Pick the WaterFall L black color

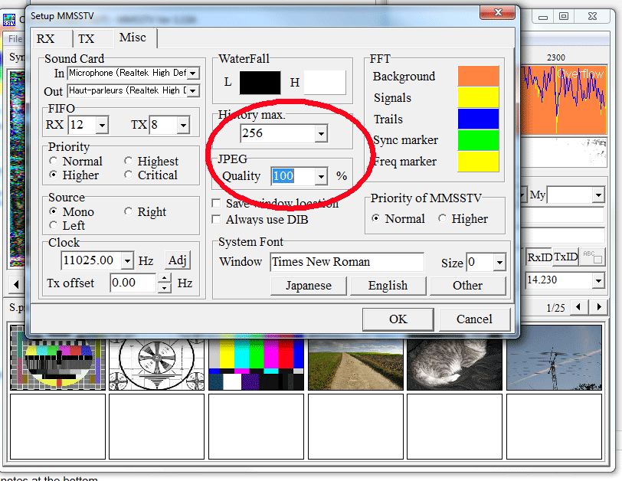pyautogui.click(x=260, y=83)
